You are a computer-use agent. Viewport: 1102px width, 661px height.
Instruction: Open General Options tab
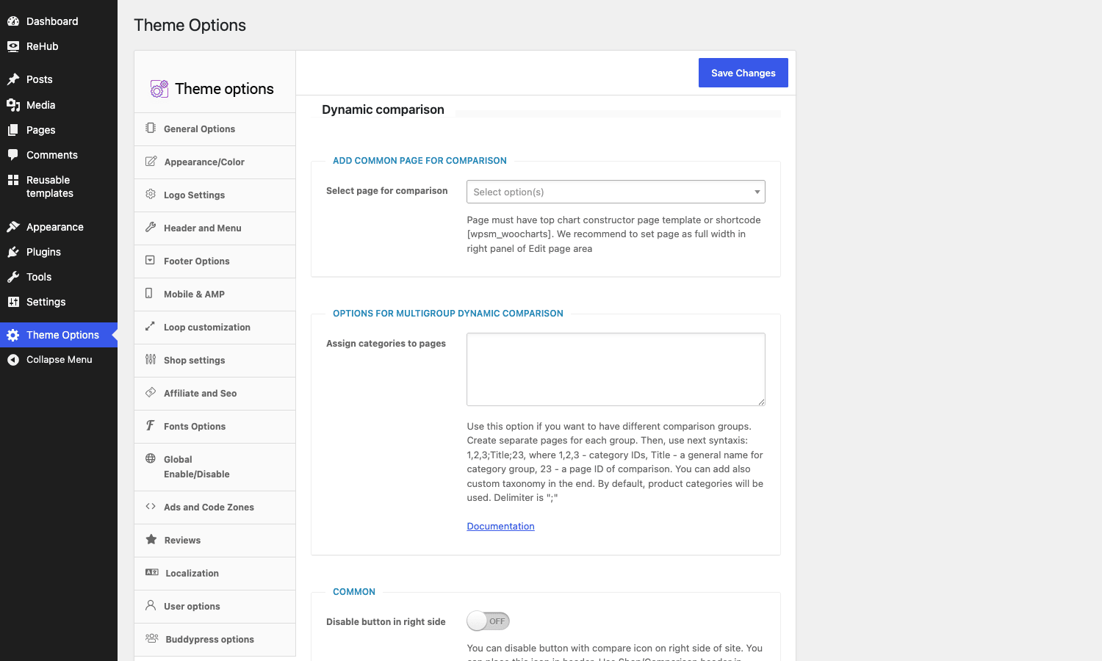click(x=215, y=129)
